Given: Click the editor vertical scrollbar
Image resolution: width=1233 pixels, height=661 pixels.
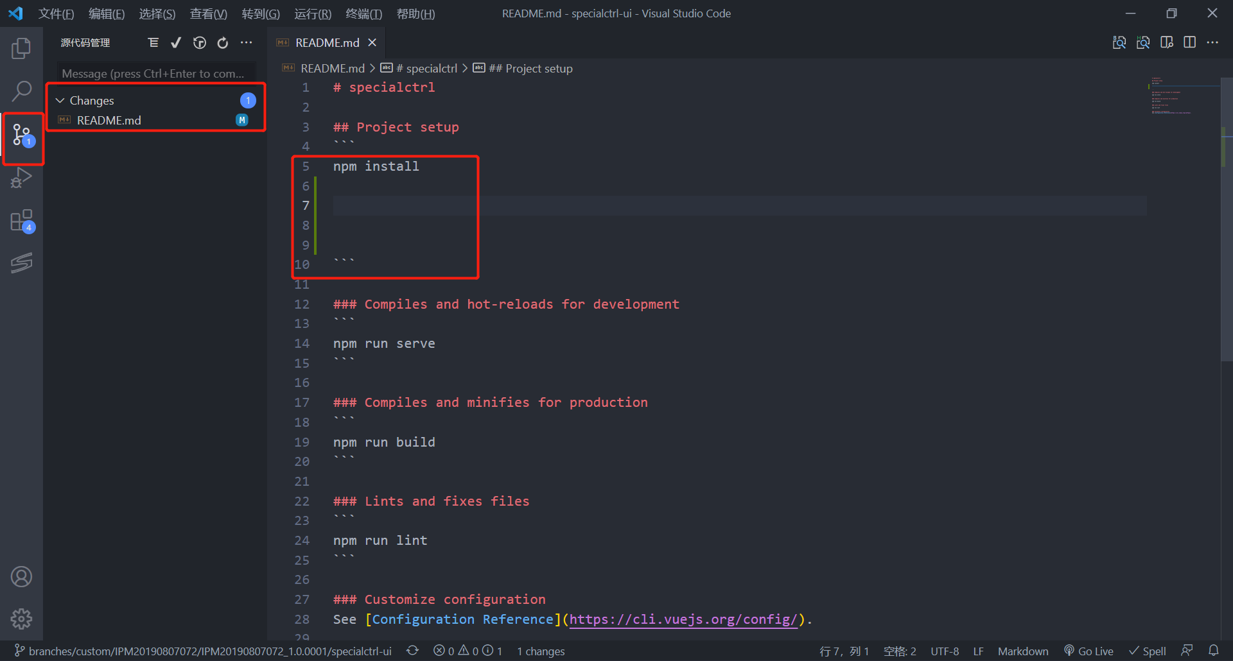Looking at the screenshot, I should click(1227, 218).
